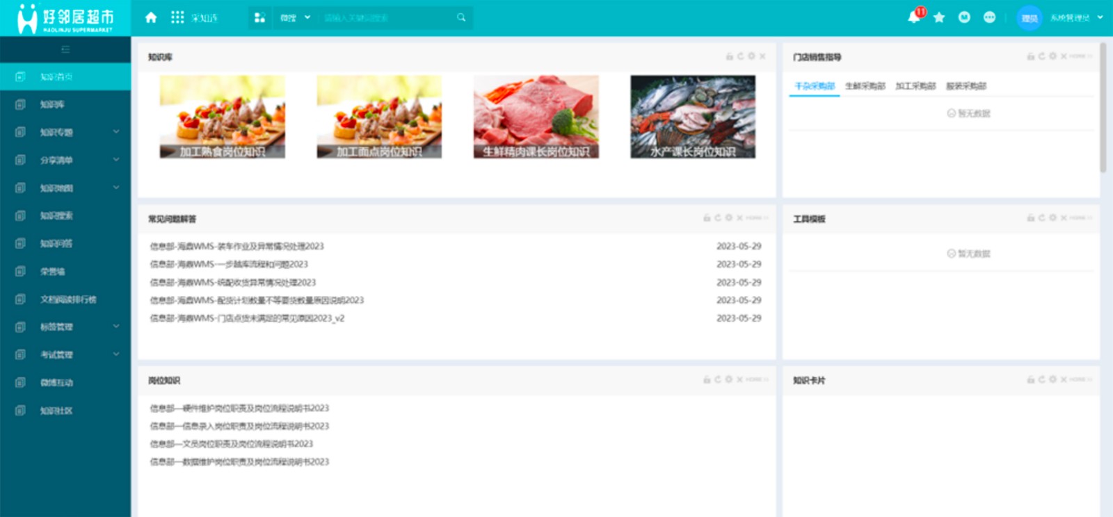Viewport: 1113px width, 517px height.
Task: Refresh the 工具模板 panel
Action: [x=1041, y=218]
